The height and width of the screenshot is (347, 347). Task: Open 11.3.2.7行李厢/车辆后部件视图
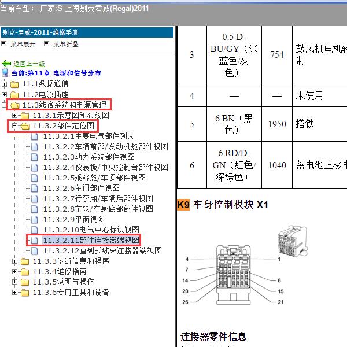98,198
